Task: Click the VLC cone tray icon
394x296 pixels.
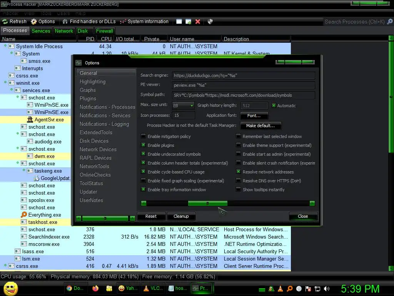Action: tap(280, 289)
